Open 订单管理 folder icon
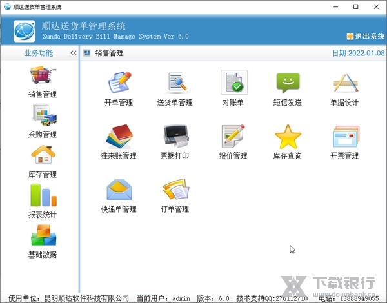Image resolution: width=387 pixels, height=303 pixels. click(176, 190)
